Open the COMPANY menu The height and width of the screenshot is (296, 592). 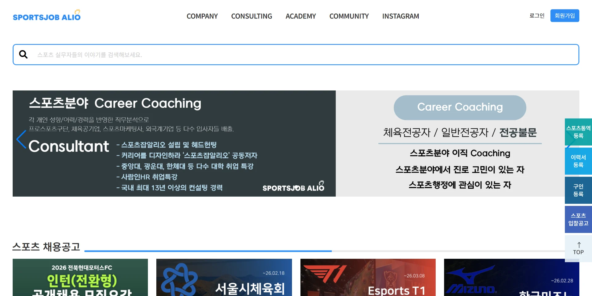pos(202,16)
